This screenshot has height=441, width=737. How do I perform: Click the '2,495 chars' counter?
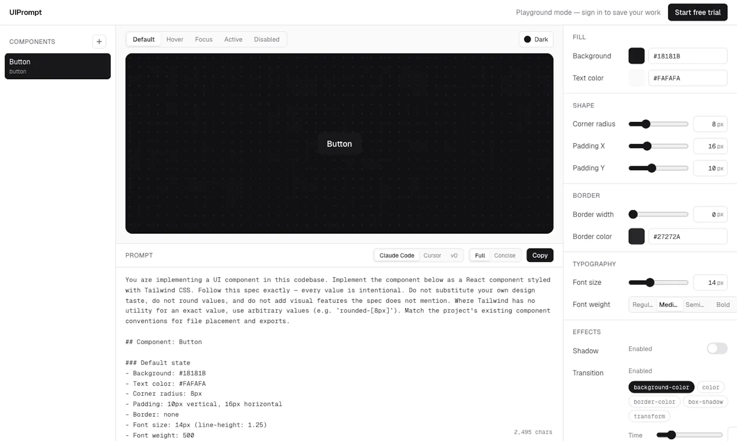(x=533, y=432)
